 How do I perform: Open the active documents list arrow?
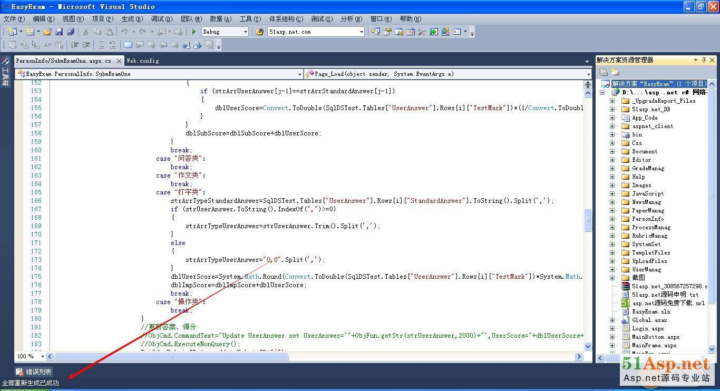(x=587, y=61)
